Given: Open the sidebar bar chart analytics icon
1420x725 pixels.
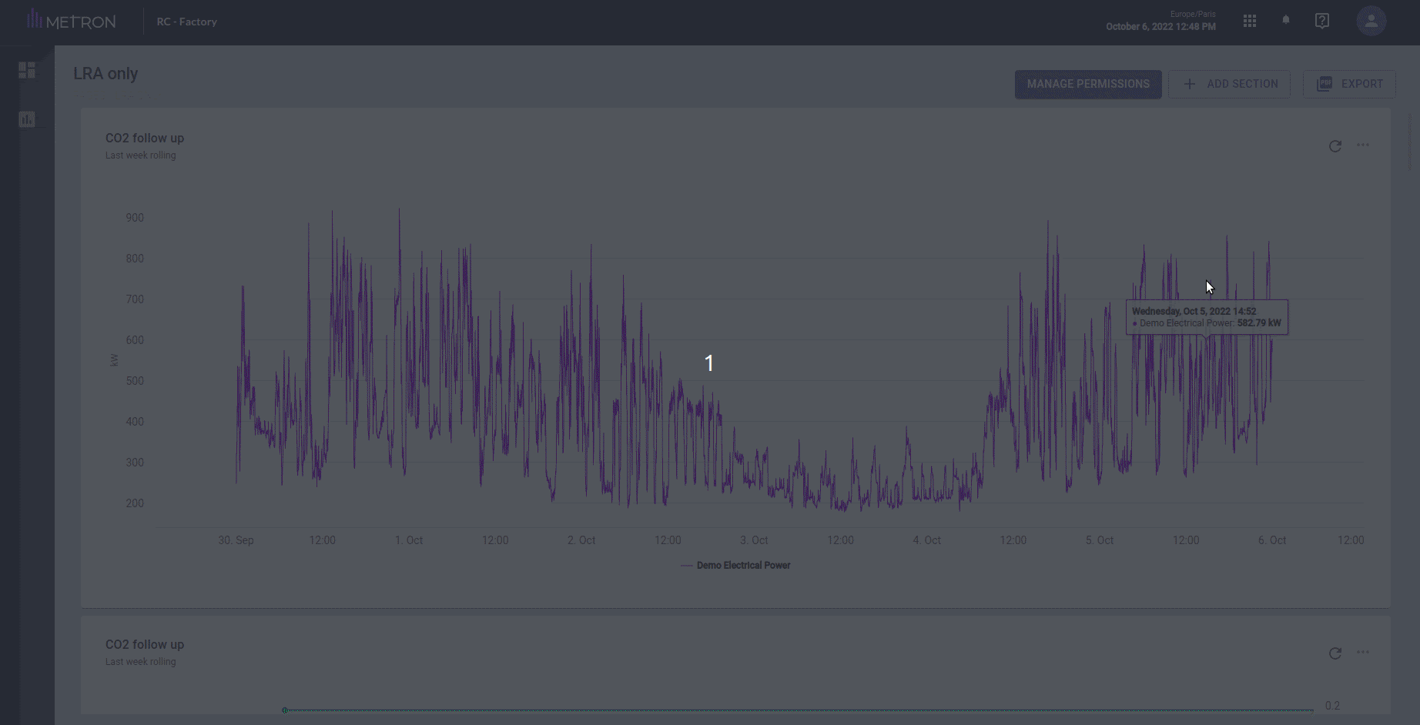Looking at the screenshot, I should (x=27, y=119).
